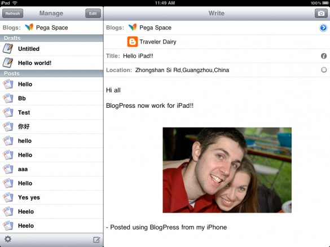Tap the location crosshair icon
330x247 pixels.
pyautogui.click(x=324, y=70)
